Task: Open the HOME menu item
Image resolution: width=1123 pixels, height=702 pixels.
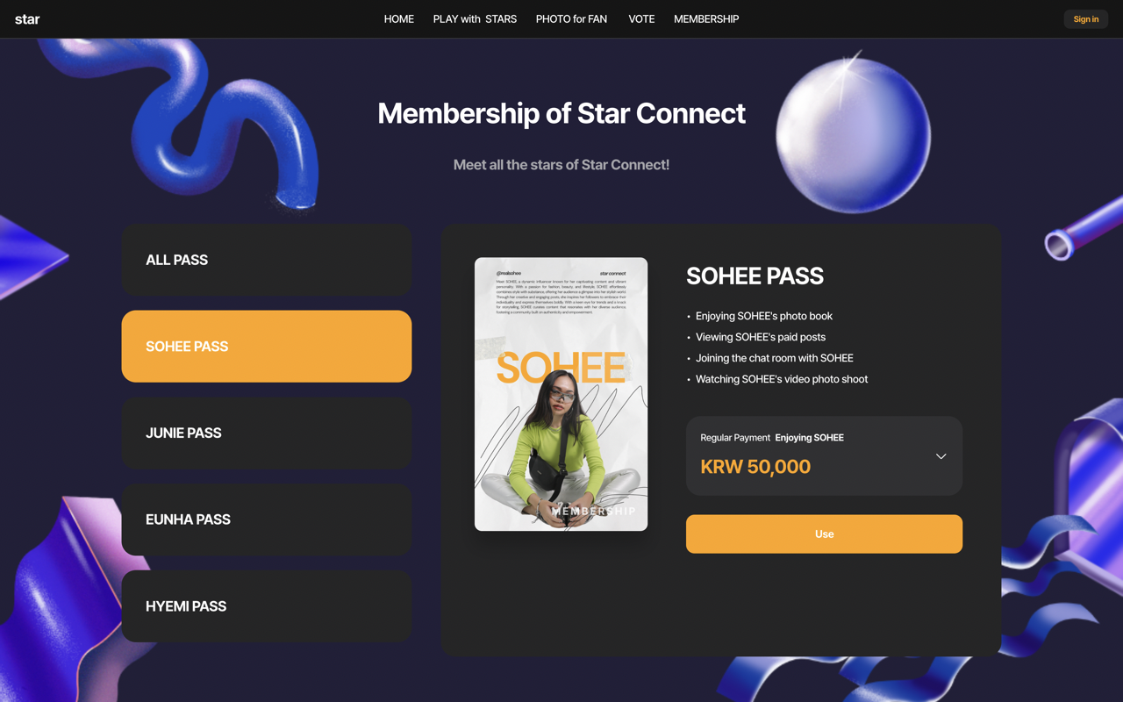Action: [399, 19]
